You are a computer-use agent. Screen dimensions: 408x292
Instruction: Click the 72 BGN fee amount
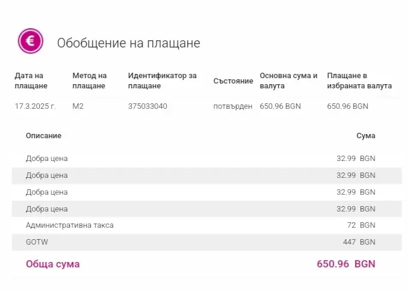(360, 225)
